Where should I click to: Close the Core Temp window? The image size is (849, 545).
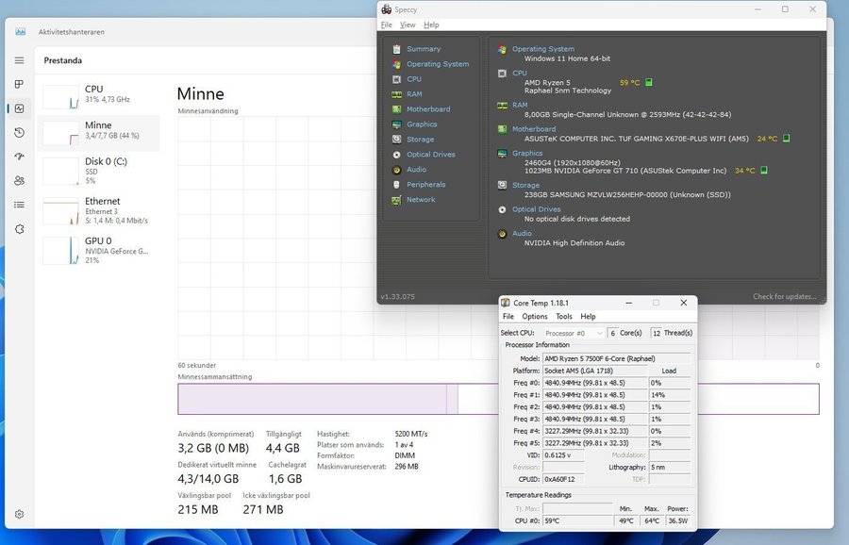point(683,303)
